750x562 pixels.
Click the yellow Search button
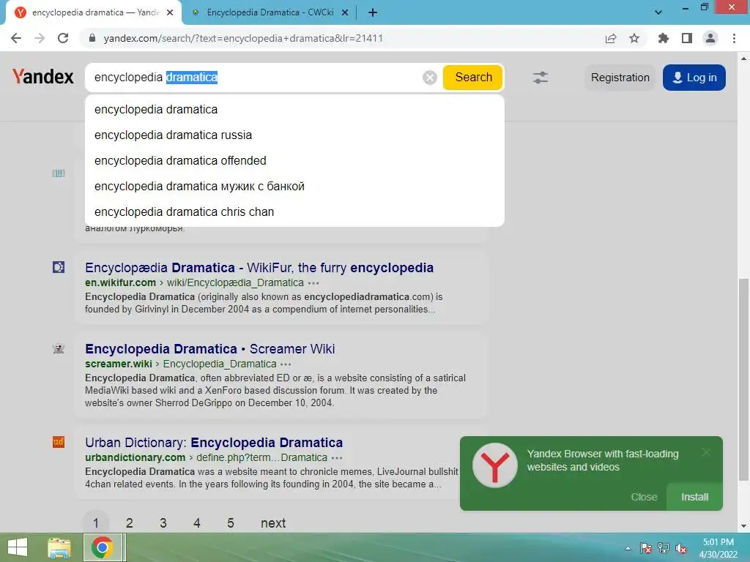coord(473,78)
